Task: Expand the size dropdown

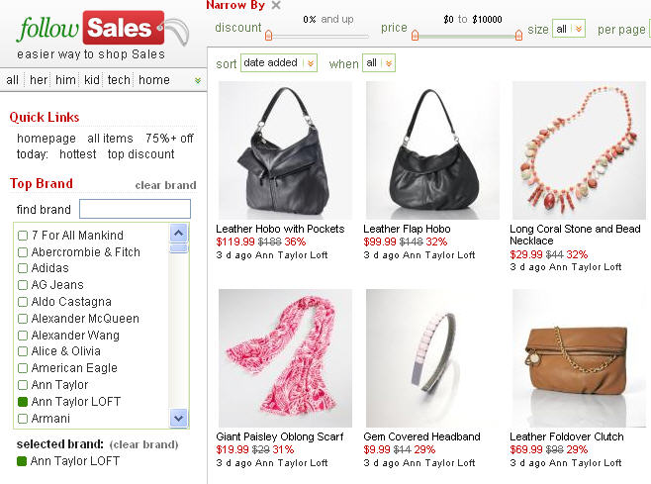Action: tap(569, 29)
